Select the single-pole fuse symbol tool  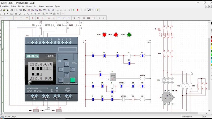[74, 18]
